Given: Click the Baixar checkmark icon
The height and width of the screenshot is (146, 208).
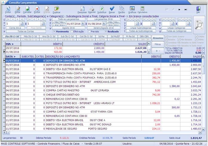Looking at the screenshot, I should [112, 10].
